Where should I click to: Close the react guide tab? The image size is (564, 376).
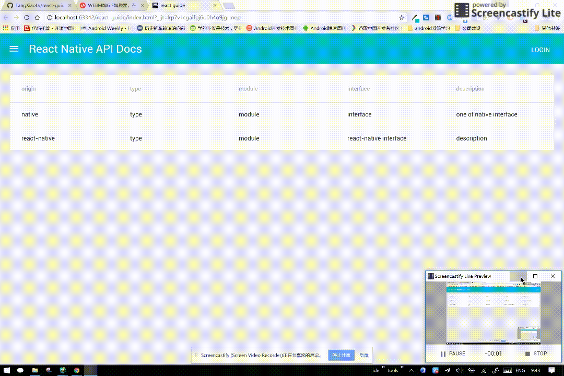click(215, 5)
